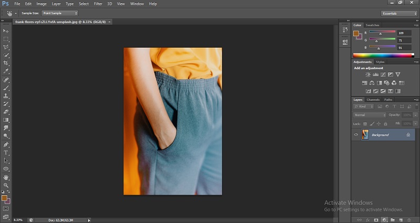Open the Layer menu
Viewport: 420px width, 223px height.
[x=56, y=4]
